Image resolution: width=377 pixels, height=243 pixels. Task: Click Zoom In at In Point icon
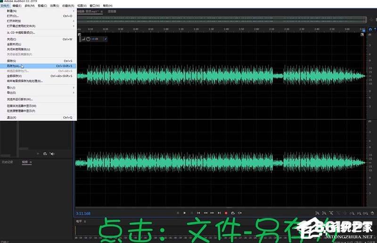(x=352, y=213)
